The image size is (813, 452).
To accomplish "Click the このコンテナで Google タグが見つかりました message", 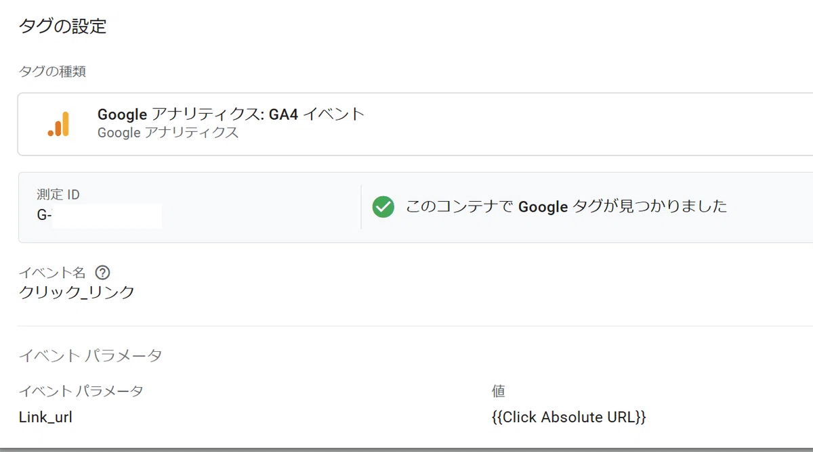I will 566,206.
